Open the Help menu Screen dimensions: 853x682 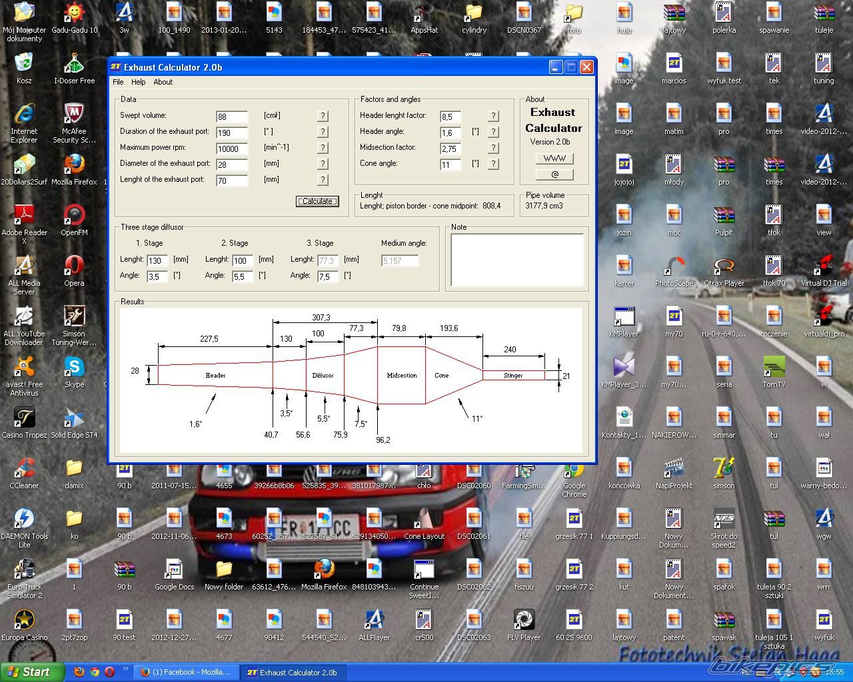click(139, 82)
